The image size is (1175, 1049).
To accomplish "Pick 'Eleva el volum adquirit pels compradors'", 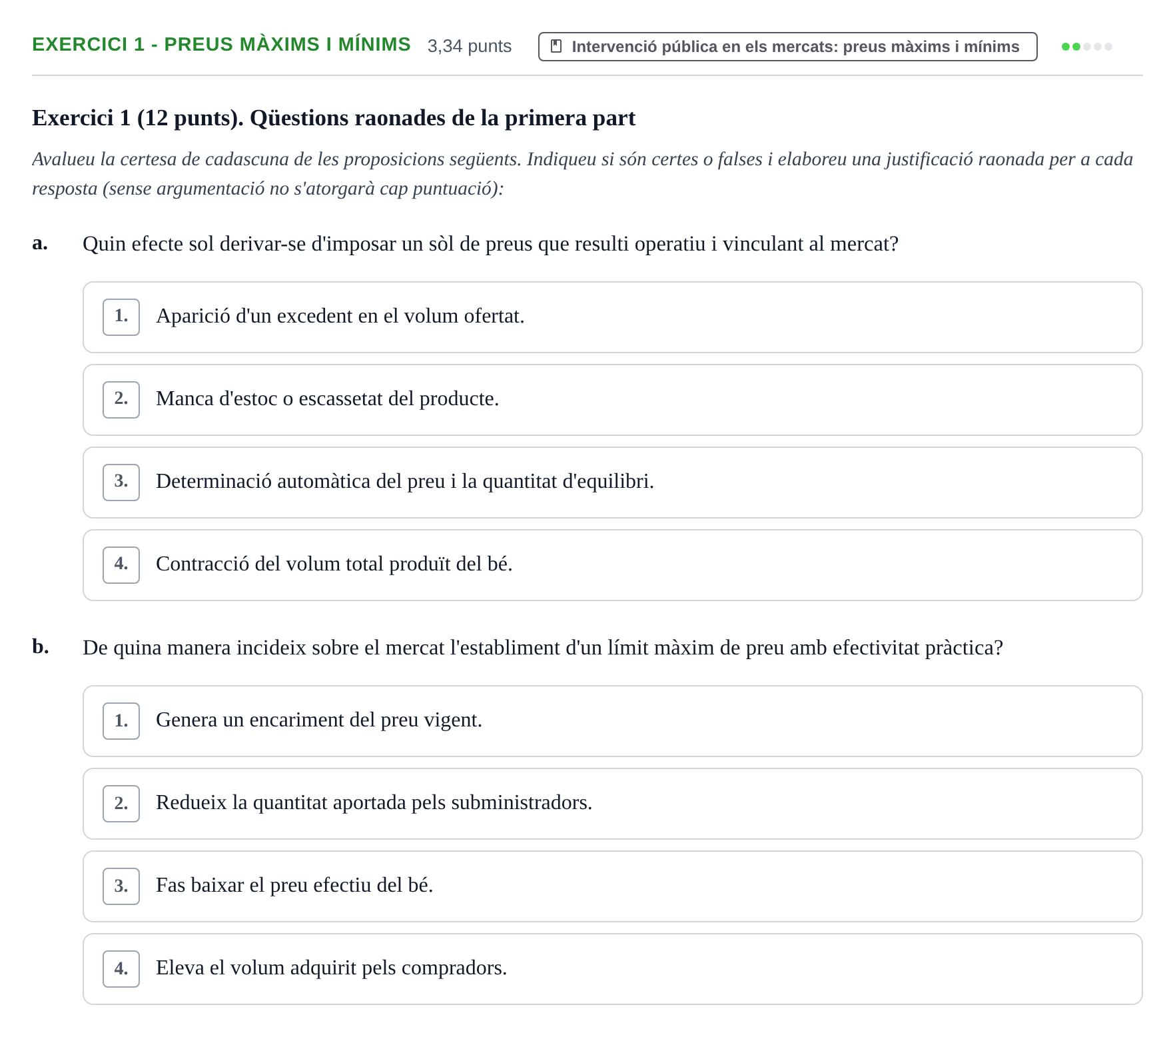I will (612, 969).
